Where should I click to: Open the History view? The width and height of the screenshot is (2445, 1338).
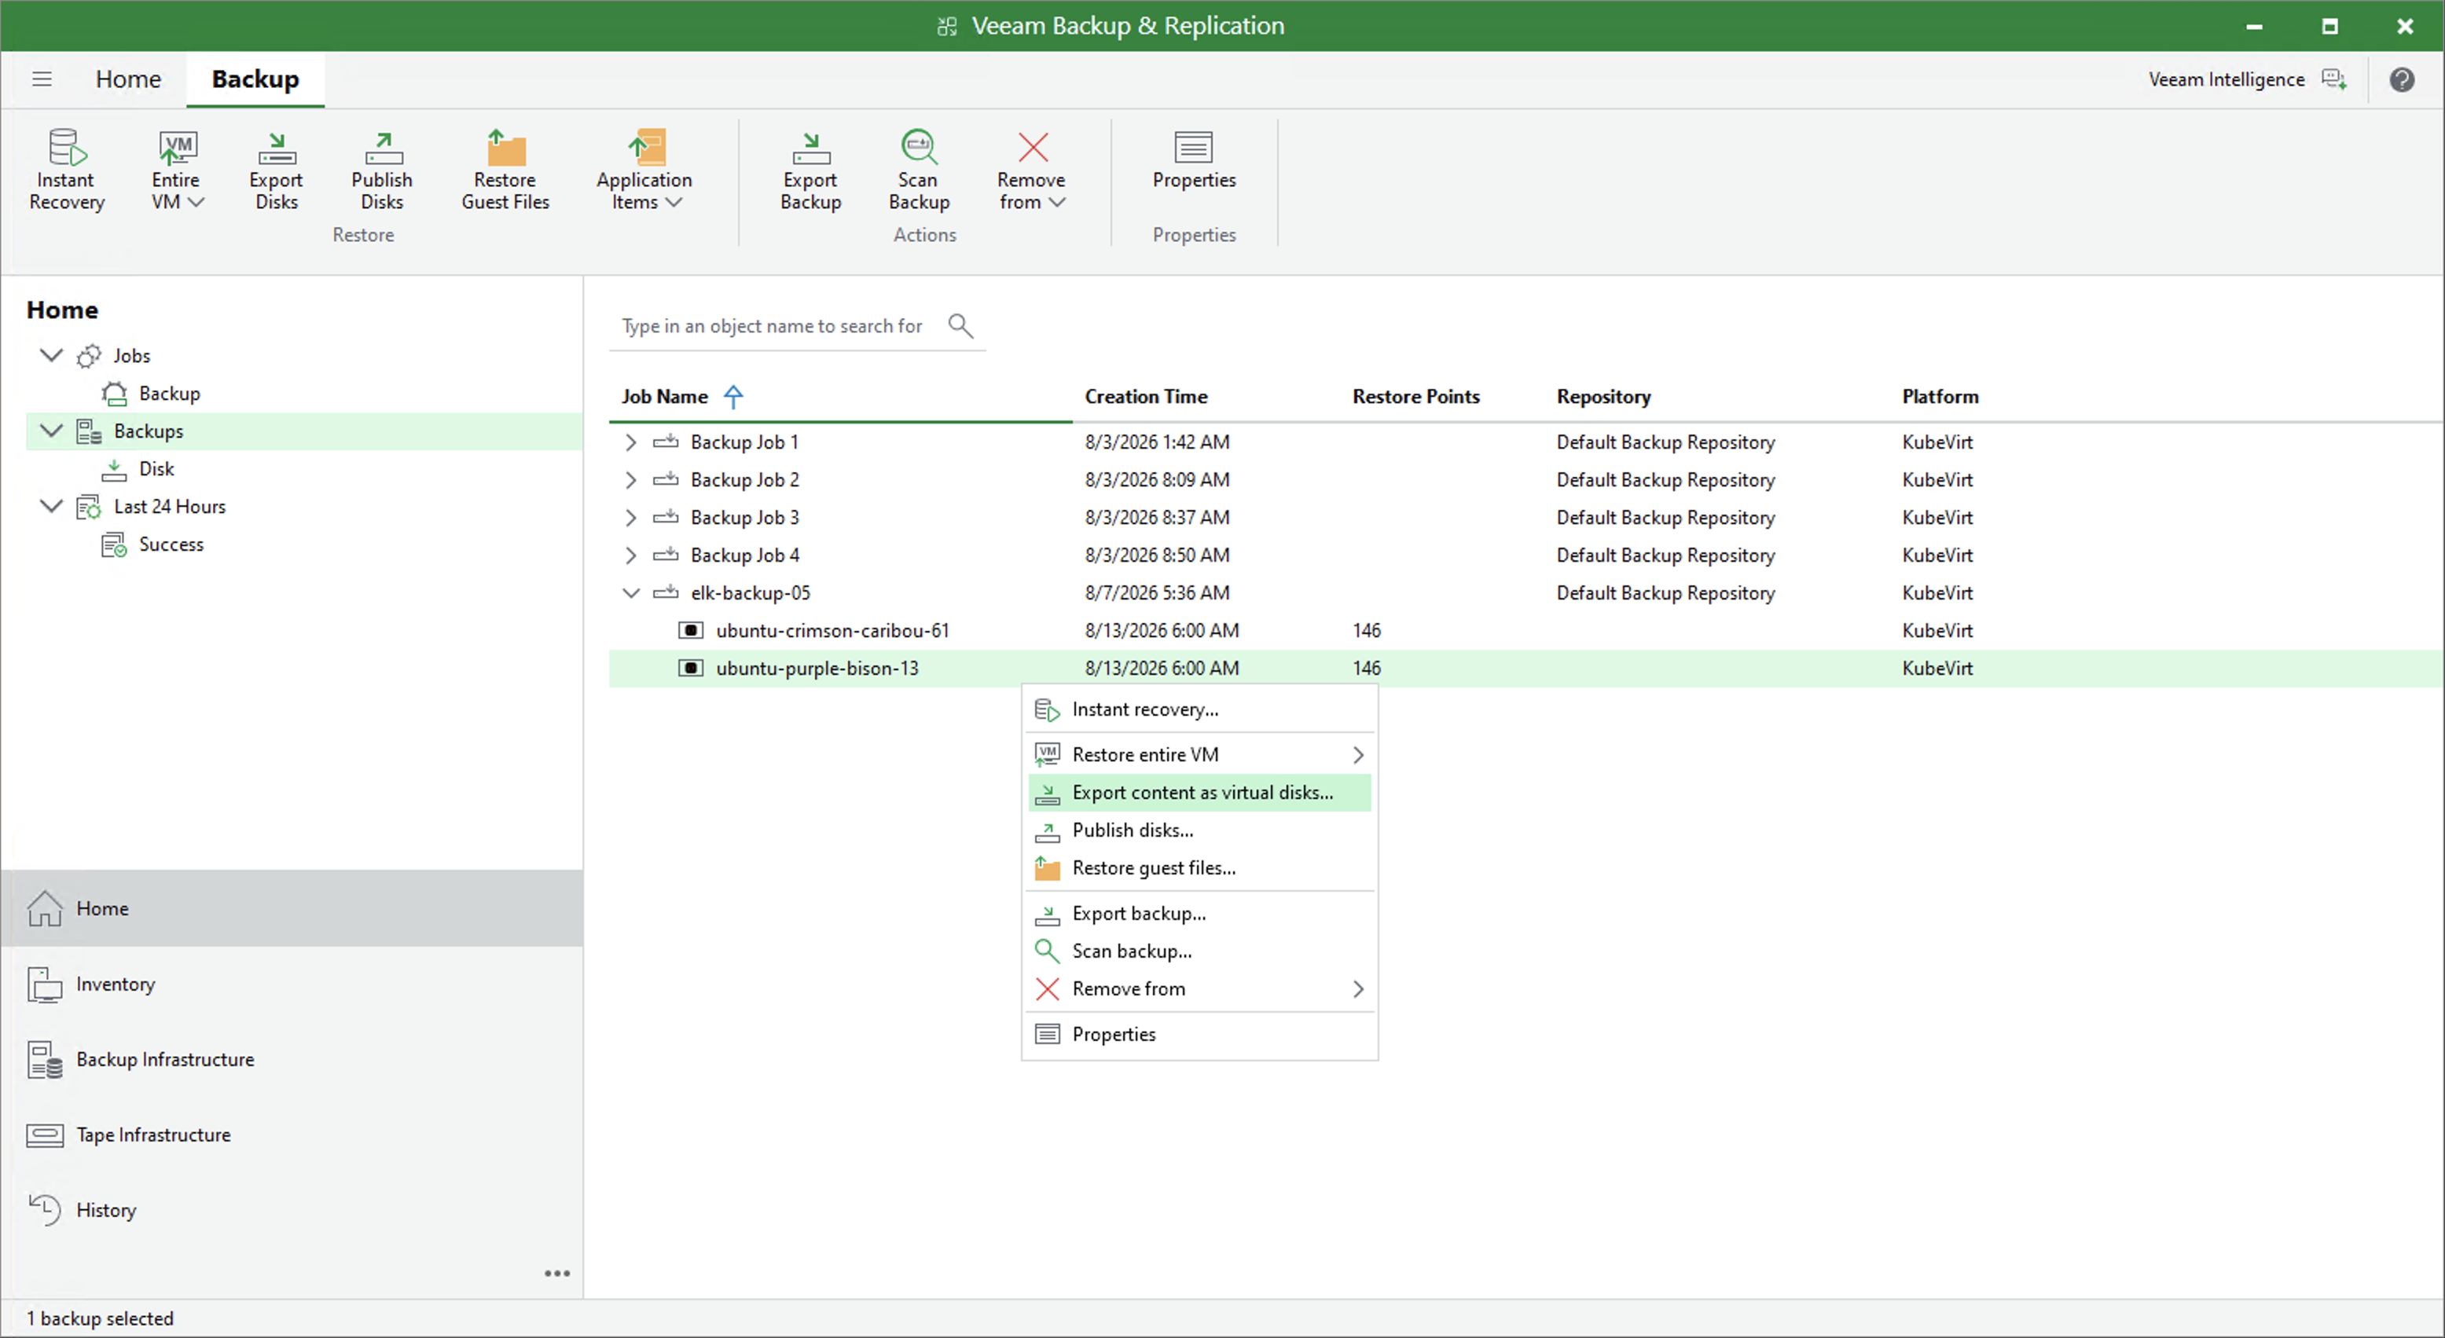(x=292, y=1210)
